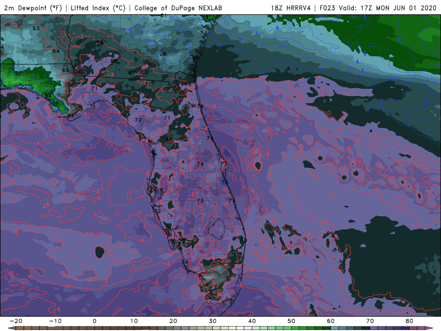Click the "2m Dewpoint (°F)" title text

(x=33, y=8)
